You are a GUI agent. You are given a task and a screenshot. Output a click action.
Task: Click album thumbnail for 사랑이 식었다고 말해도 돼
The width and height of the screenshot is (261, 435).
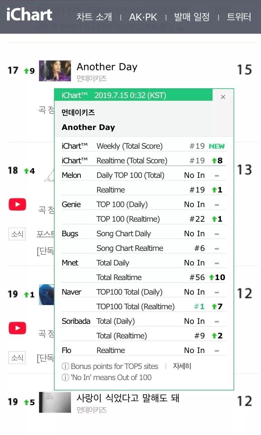(55, 402)
